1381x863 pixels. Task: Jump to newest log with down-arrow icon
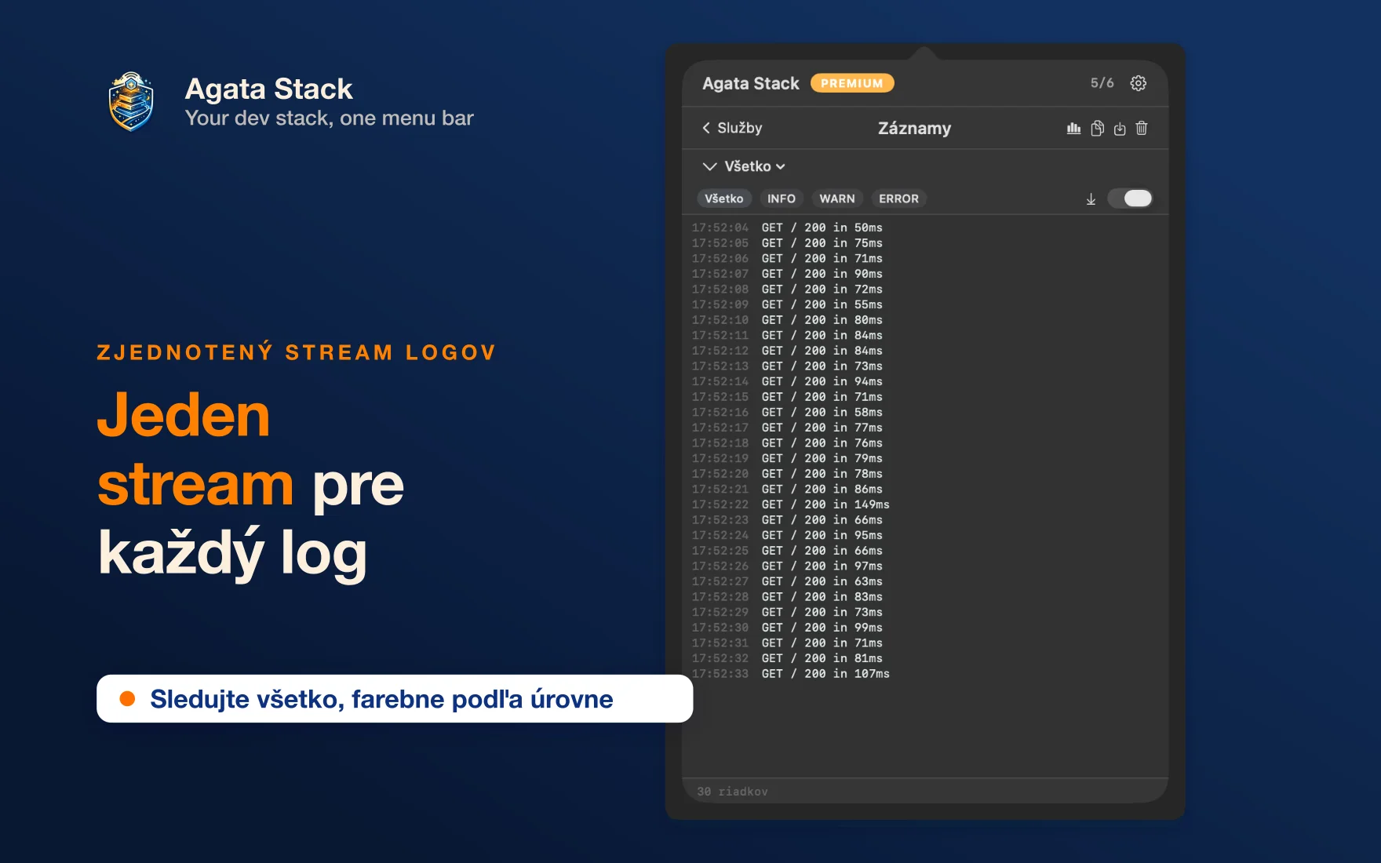coord(1091,199)
